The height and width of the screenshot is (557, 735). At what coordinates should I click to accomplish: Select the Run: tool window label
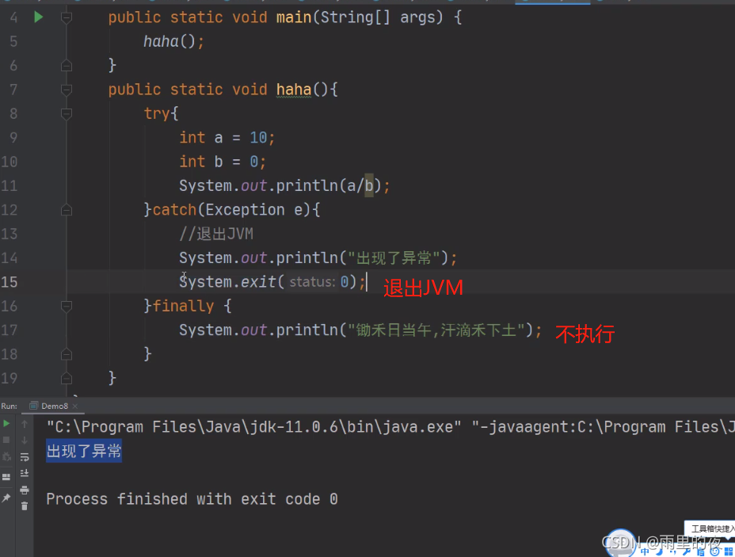tap(9, 406)
